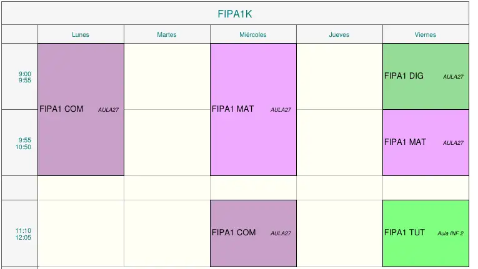478x269 pixels.
Task: Click the 11:10 12:05 time slot label
Action: coord(24,234)
